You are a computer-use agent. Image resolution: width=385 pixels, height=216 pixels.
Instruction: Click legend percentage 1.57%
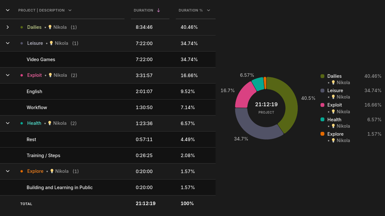374,134
